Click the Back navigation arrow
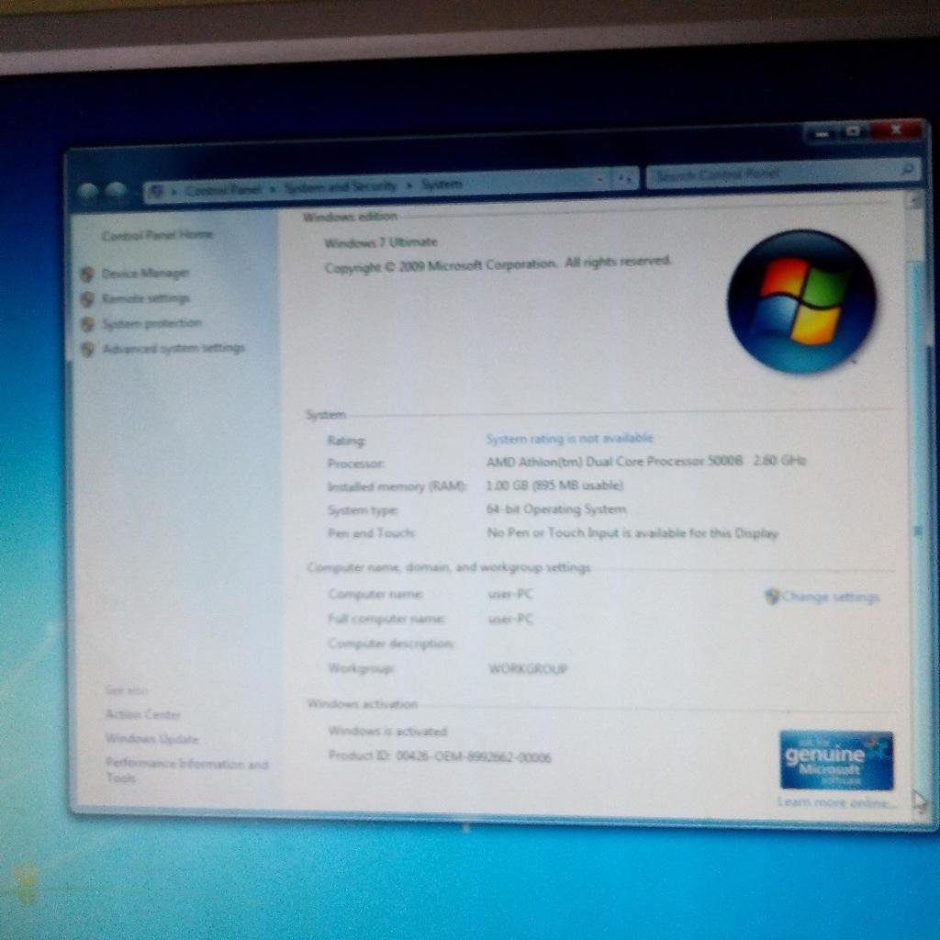Viewport: 940px width, 940px height. tap(88, 193)
